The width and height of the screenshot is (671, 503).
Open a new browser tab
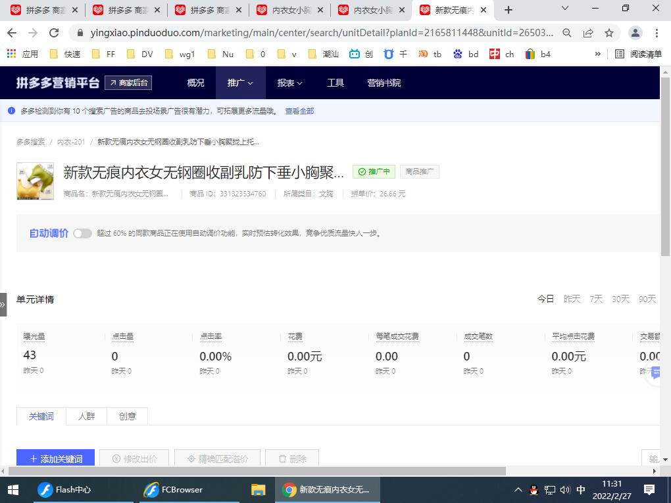pyautogui.click(x=509, y=10)
